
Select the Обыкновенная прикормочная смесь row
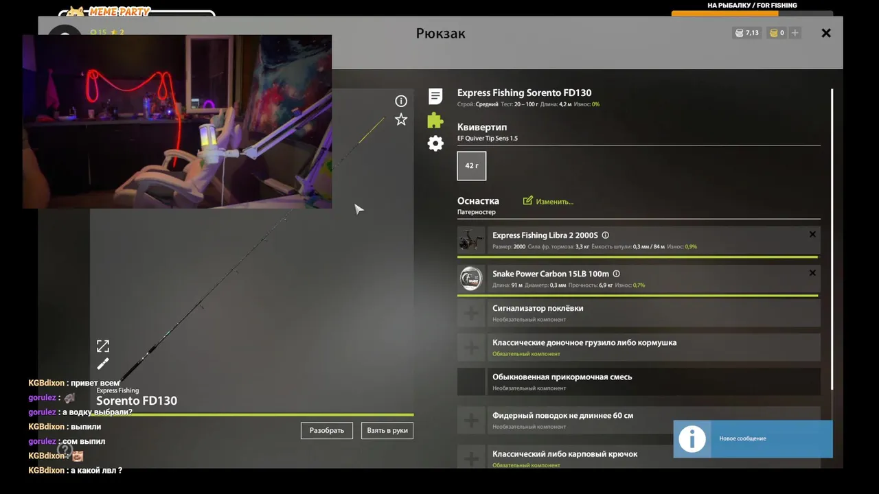point(639,381)
